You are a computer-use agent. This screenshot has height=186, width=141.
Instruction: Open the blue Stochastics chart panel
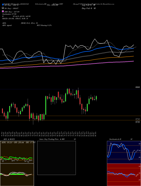click(x=124, y=152)
